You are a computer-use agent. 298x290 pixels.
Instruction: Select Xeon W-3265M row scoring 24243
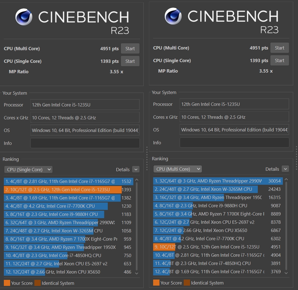[x=218, y=189]
